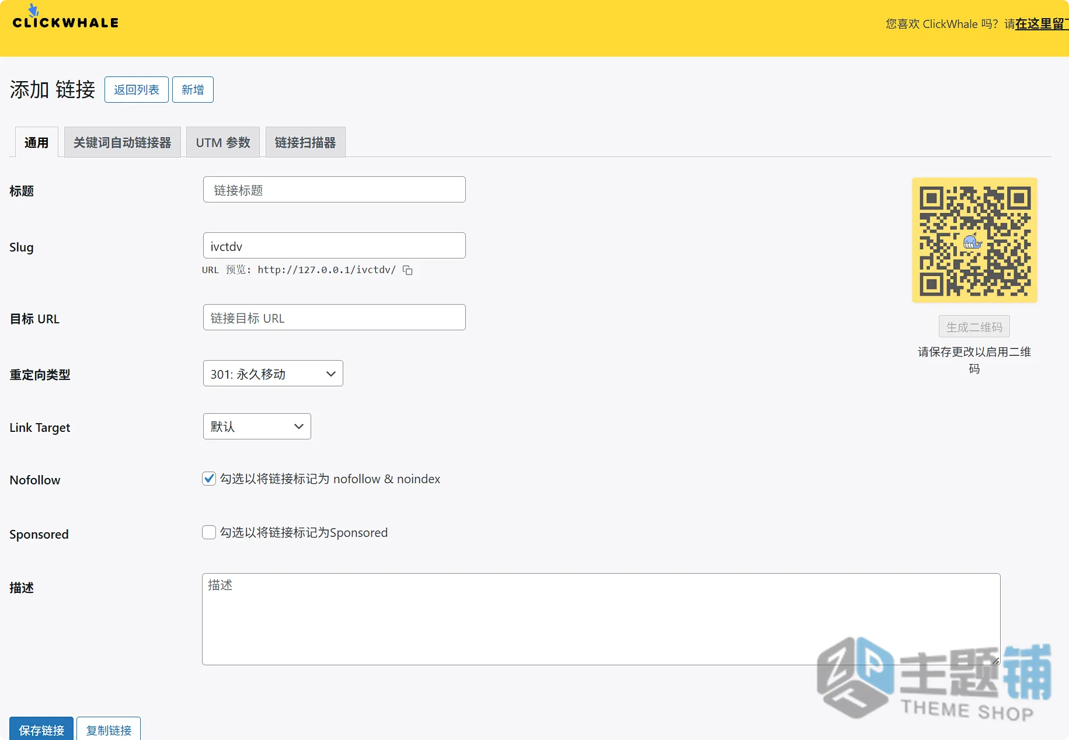This screenshot has height=740, width=1069.
Task: Enable the Sponsored checkbox
Action: (x=209, y=532)
